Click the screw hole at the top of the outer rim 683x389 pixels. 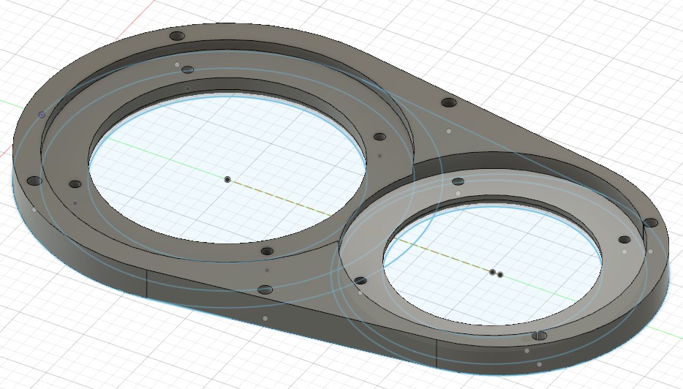coord(177,36)
